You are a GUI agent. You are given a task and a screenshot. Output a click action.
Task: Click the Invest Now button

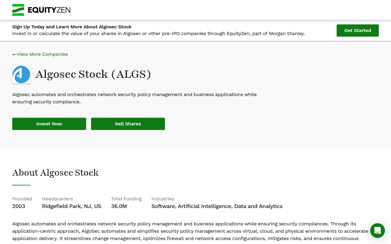[x=49, y=124]
